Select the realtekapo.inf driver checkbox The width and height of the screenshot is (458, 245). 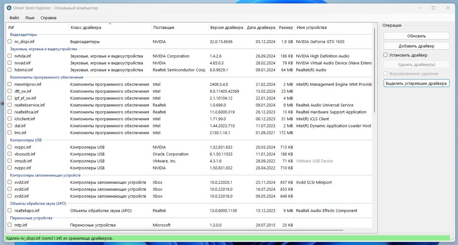click(10, 210)
